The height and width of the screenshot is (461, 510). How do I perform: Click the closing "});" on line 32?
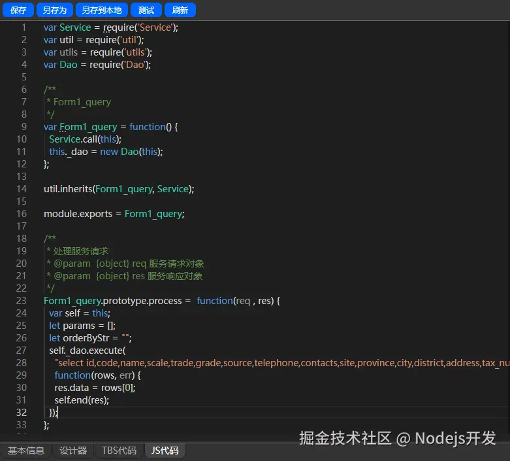click(54, 413)
